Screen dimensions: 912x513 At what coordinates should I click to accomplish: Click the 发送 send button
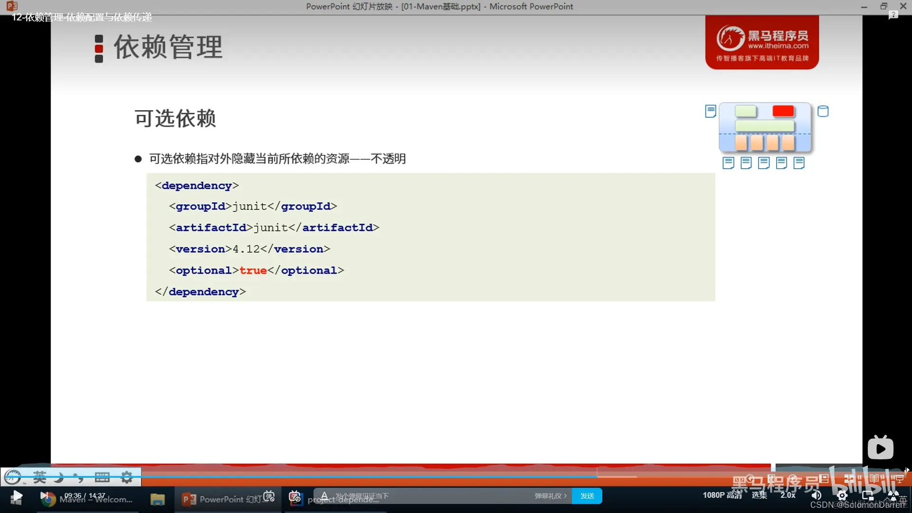[587, 496]
